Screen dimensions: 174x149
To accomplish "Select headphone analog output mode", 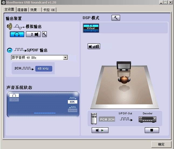I will [17, 34].
